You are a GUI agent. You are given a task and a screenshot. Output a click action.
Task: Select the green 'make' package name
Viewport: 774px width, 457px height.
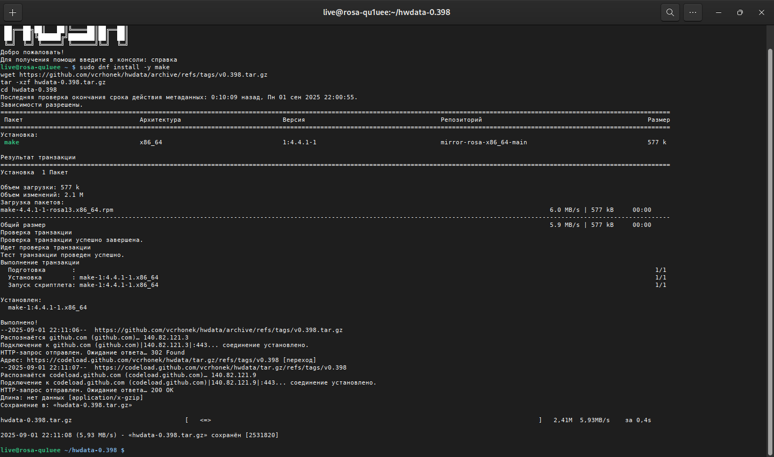(x=11, y=142)
